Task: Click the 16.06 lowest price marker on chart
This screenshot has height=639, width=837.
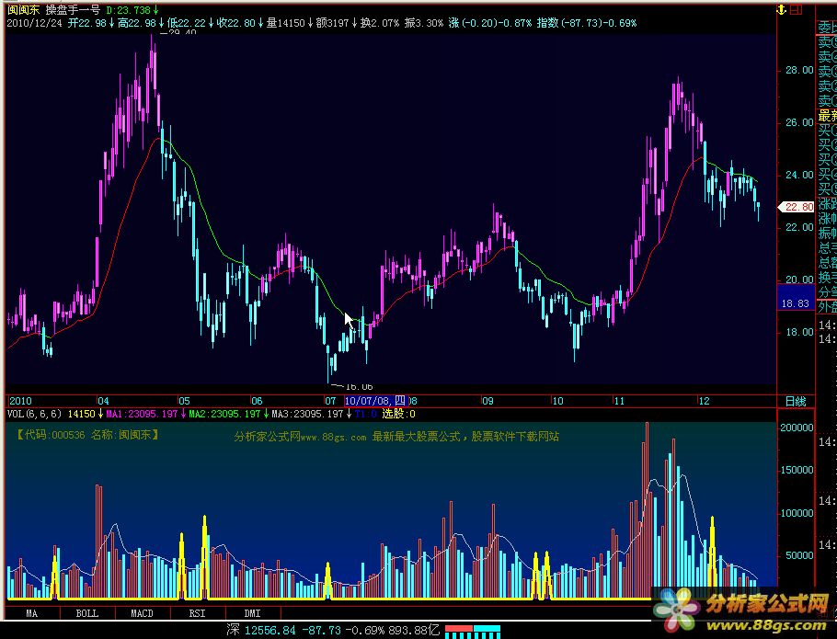Action: [x=359, y=387]
